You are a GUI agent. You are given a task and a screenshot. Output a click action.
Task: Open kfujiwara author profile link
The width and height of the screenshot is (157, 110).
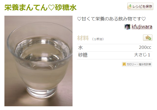click(x=142, y=27)
